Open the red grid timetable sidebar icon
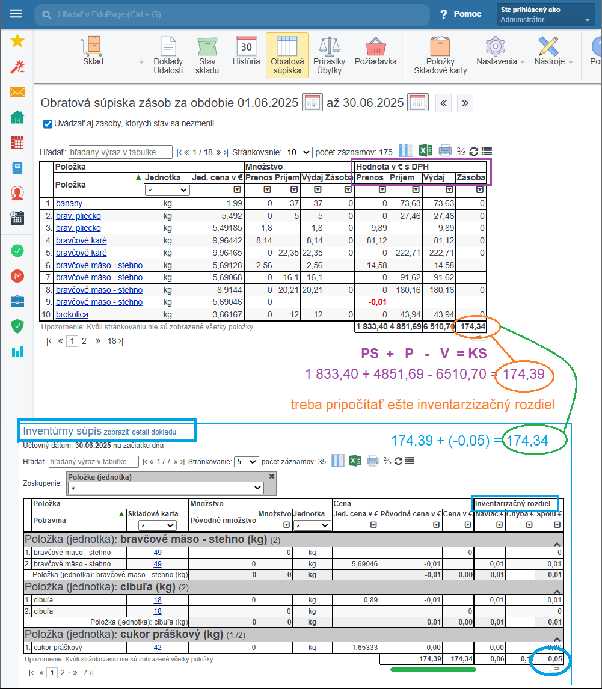Screen dimensions: 602x689 pyautogui.click(x=17, y=142)
